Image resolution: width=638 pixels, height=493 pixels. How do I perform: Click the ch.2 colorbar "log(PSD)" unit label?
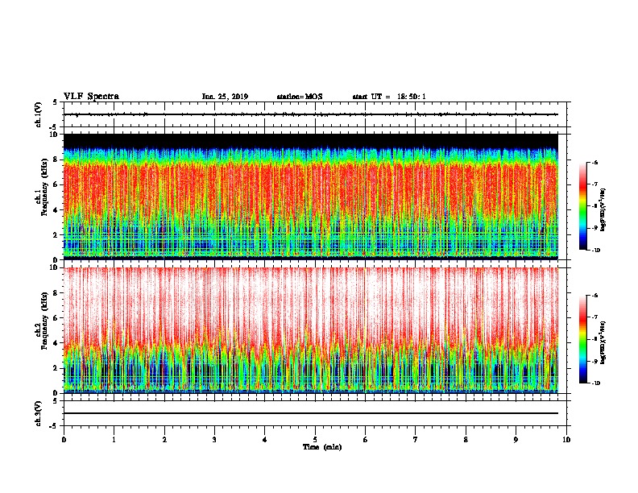point(603,343)
